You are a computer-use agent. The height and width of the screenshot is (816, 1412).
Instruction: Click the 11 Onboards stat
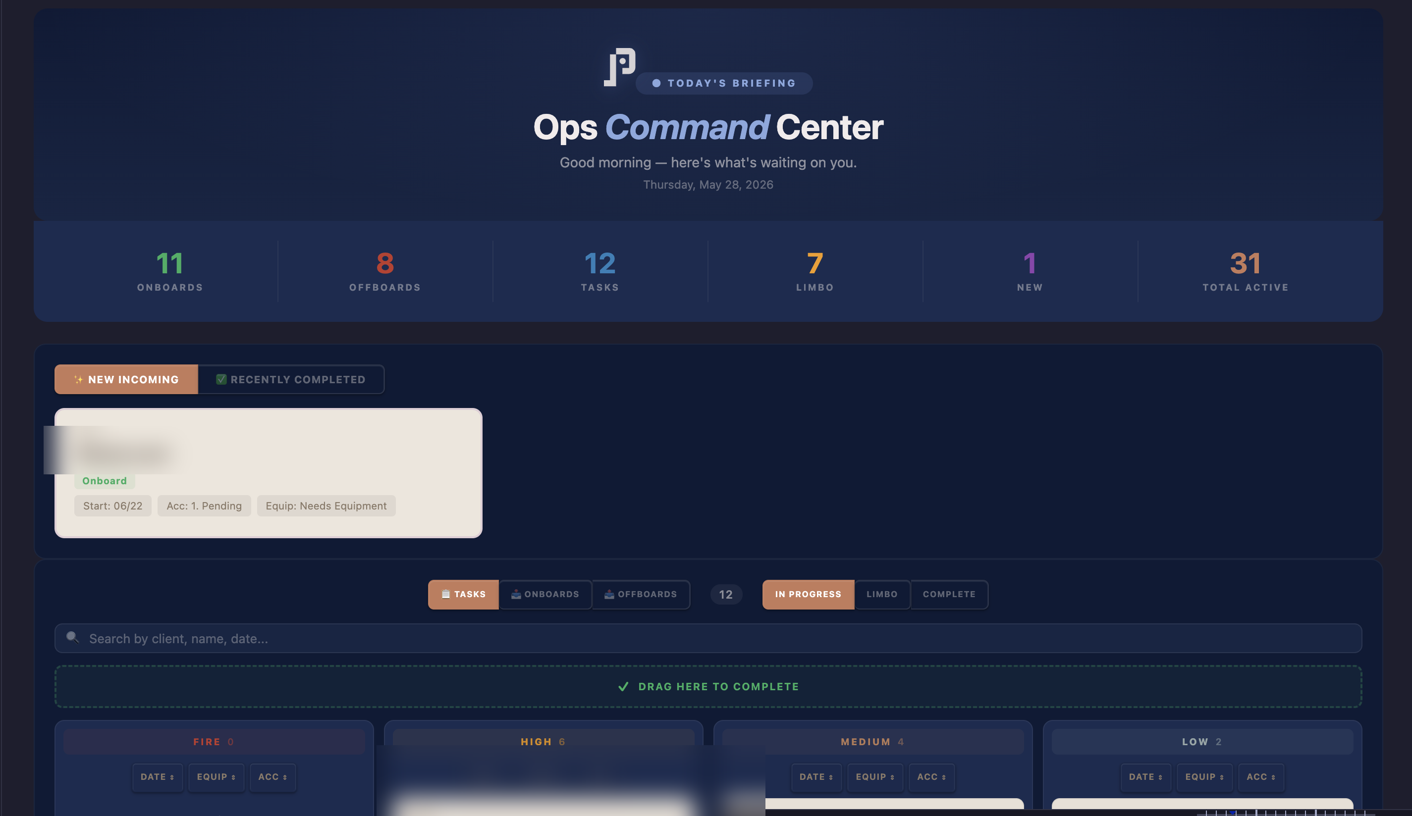click(x=170, y=271)
